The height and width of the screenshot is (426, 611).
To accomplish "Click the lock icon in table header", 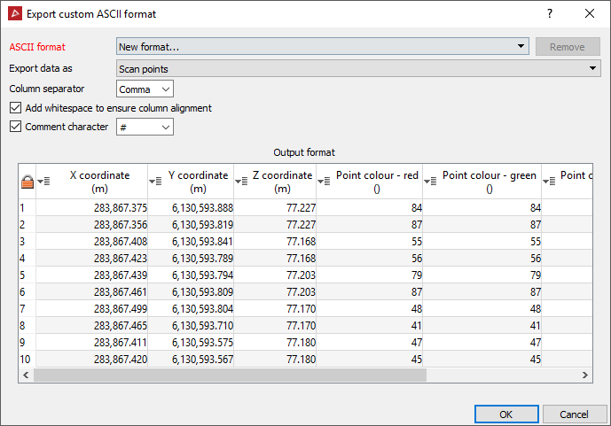I will pos(27,182).
